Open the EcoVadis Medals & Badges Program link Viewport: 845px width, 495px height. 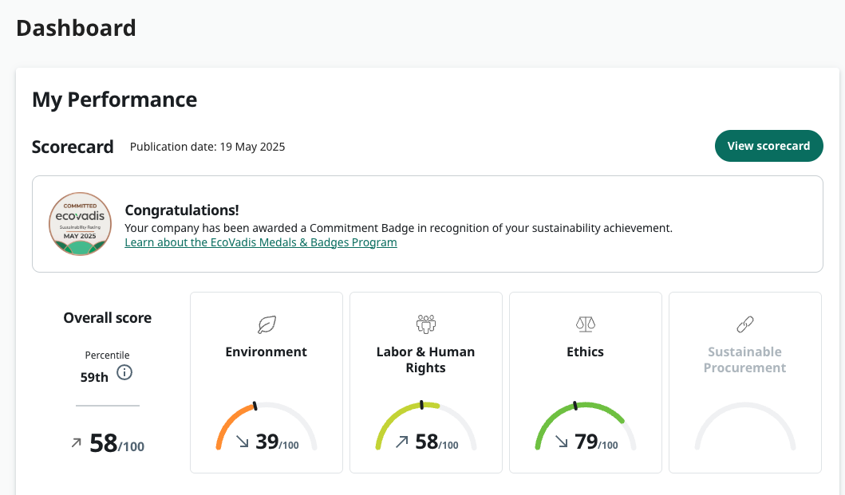261,242
